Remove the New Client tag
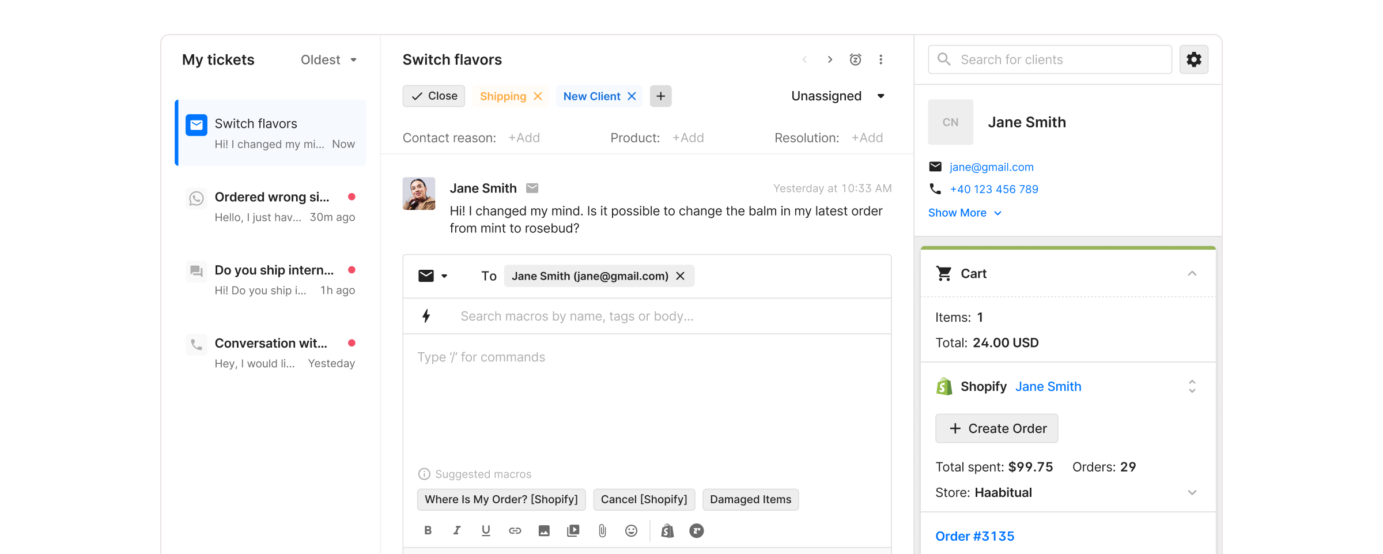 [x=632, y=96]
